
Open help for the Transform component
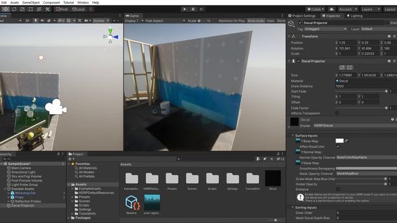click(389, 37)
